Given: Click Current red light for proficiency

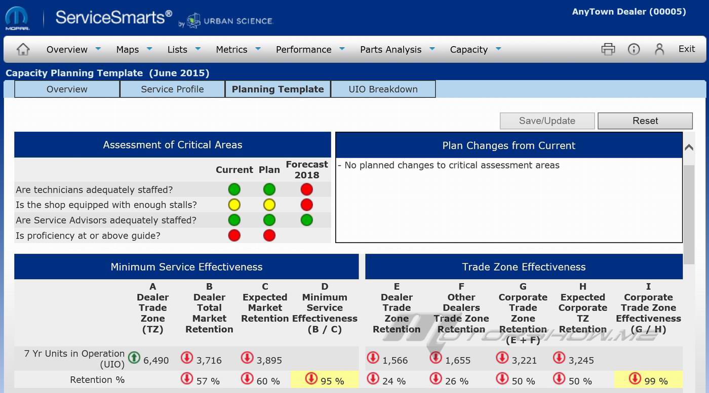Looking at the screenshot, I should (x=234, y=235).
